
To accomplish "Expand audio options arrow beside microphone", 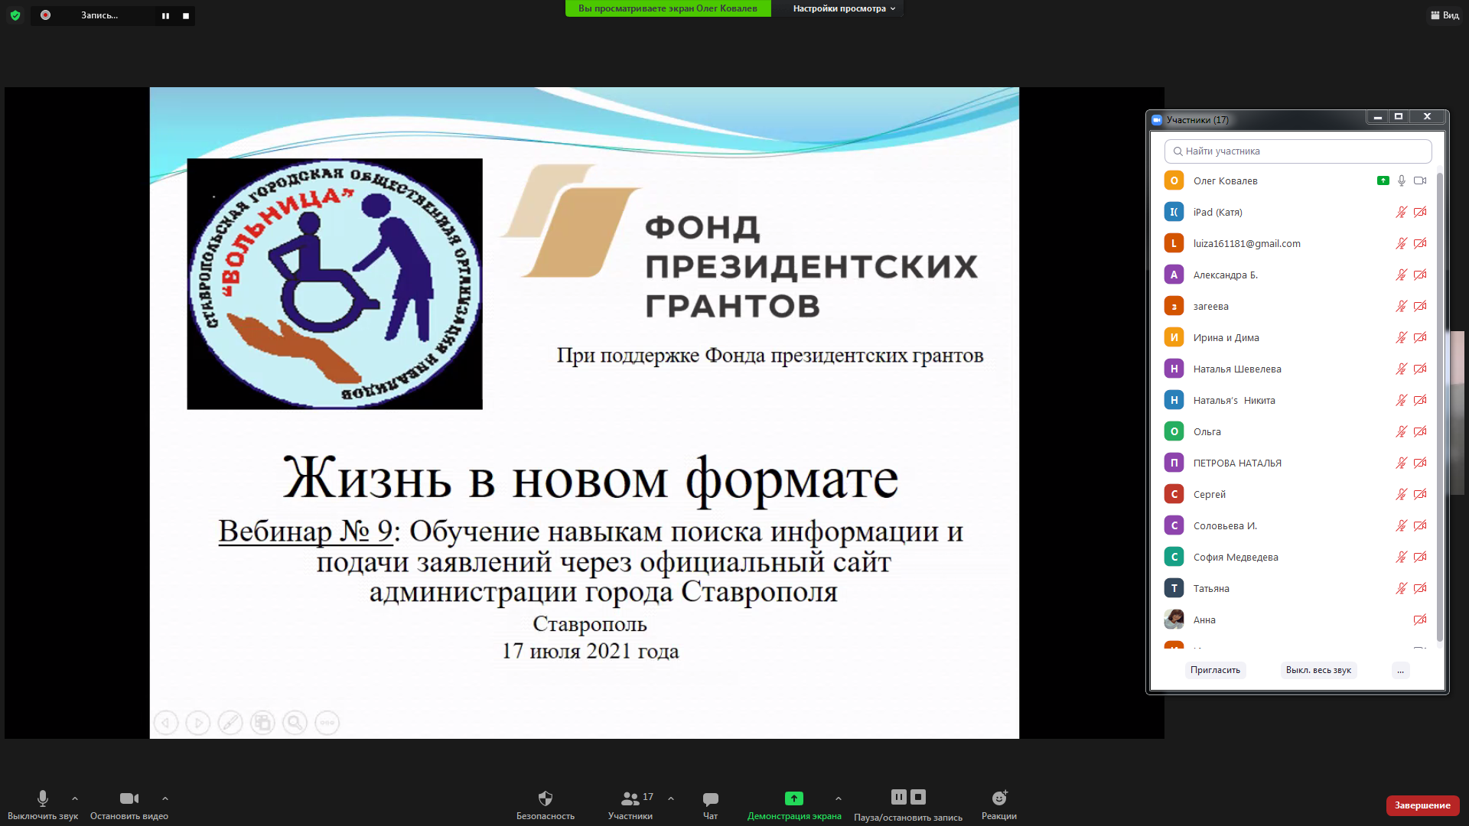I will coord(75,798).
